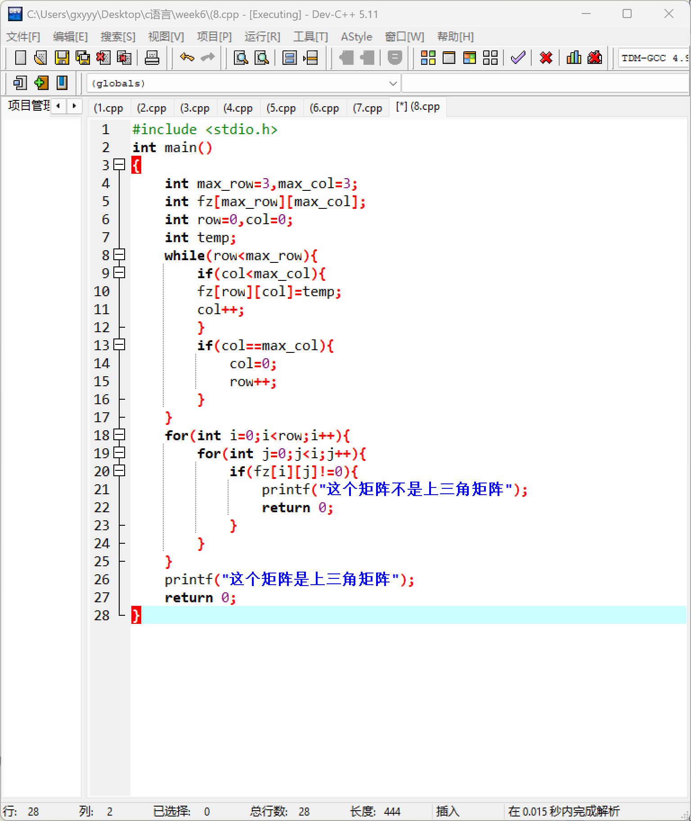Screen dimensions: 691x821
Task: Select the 项目管理 side panel tab
Action: tap(28, 106)
